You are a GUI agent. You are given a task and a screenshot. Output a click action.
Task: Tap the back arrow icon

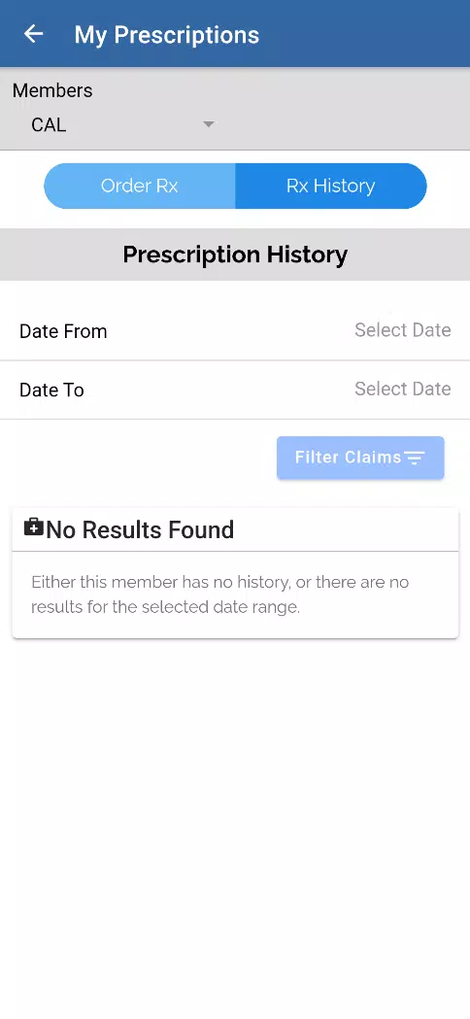click(33, 34)
